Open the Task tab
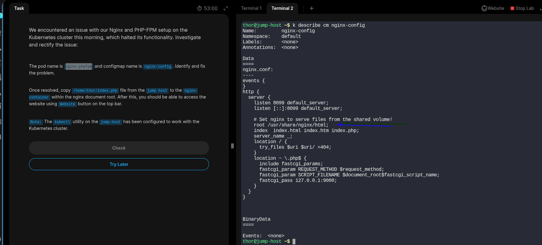Screen dimensions: 542x245 point(19,8)
